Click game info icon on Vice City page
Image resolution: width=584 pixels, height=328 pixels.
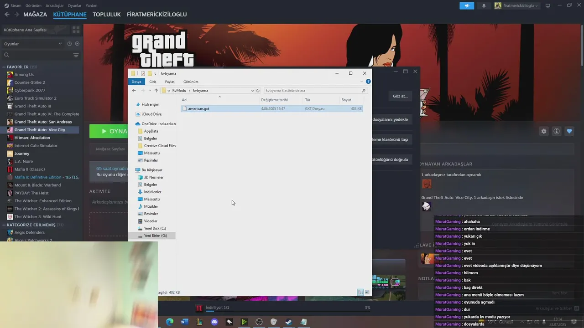click(557, 131)
